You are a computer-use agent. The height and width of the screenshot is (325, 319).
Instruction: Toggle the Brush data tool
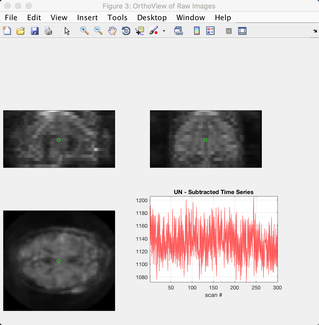click(x=154, y=31)
